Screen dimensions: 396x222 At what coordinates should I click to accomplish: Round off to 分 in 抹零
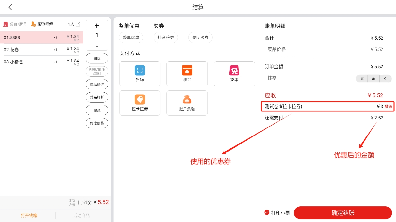pos(385,78)
